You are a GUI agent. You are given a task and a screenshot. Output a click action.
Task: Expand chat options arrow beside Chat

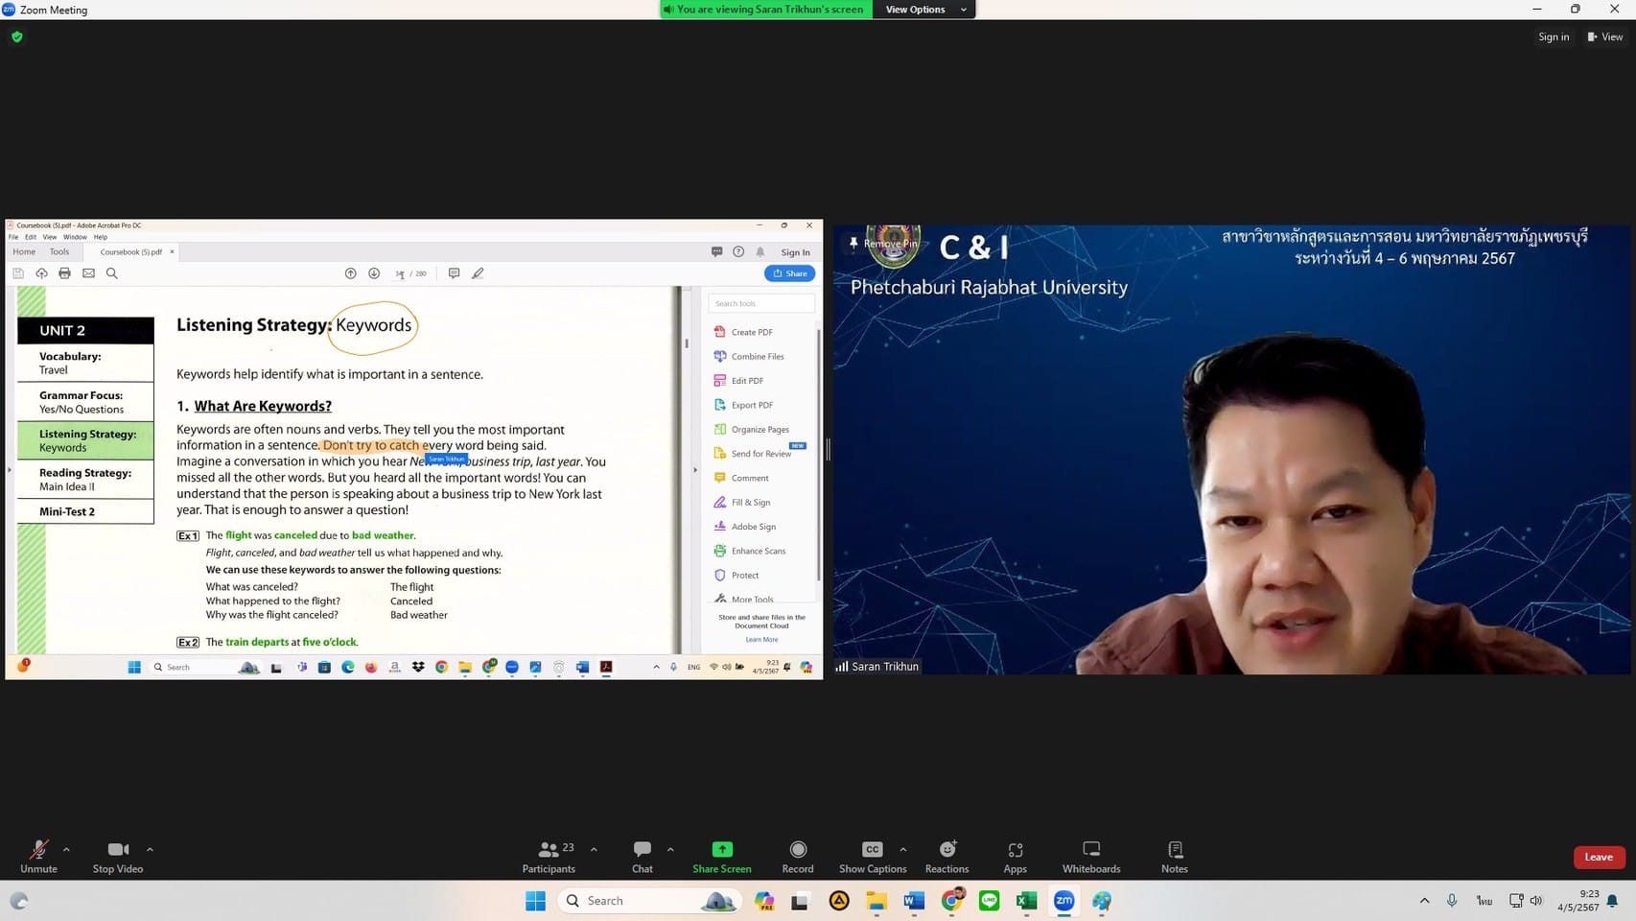(x=670, y=849)
